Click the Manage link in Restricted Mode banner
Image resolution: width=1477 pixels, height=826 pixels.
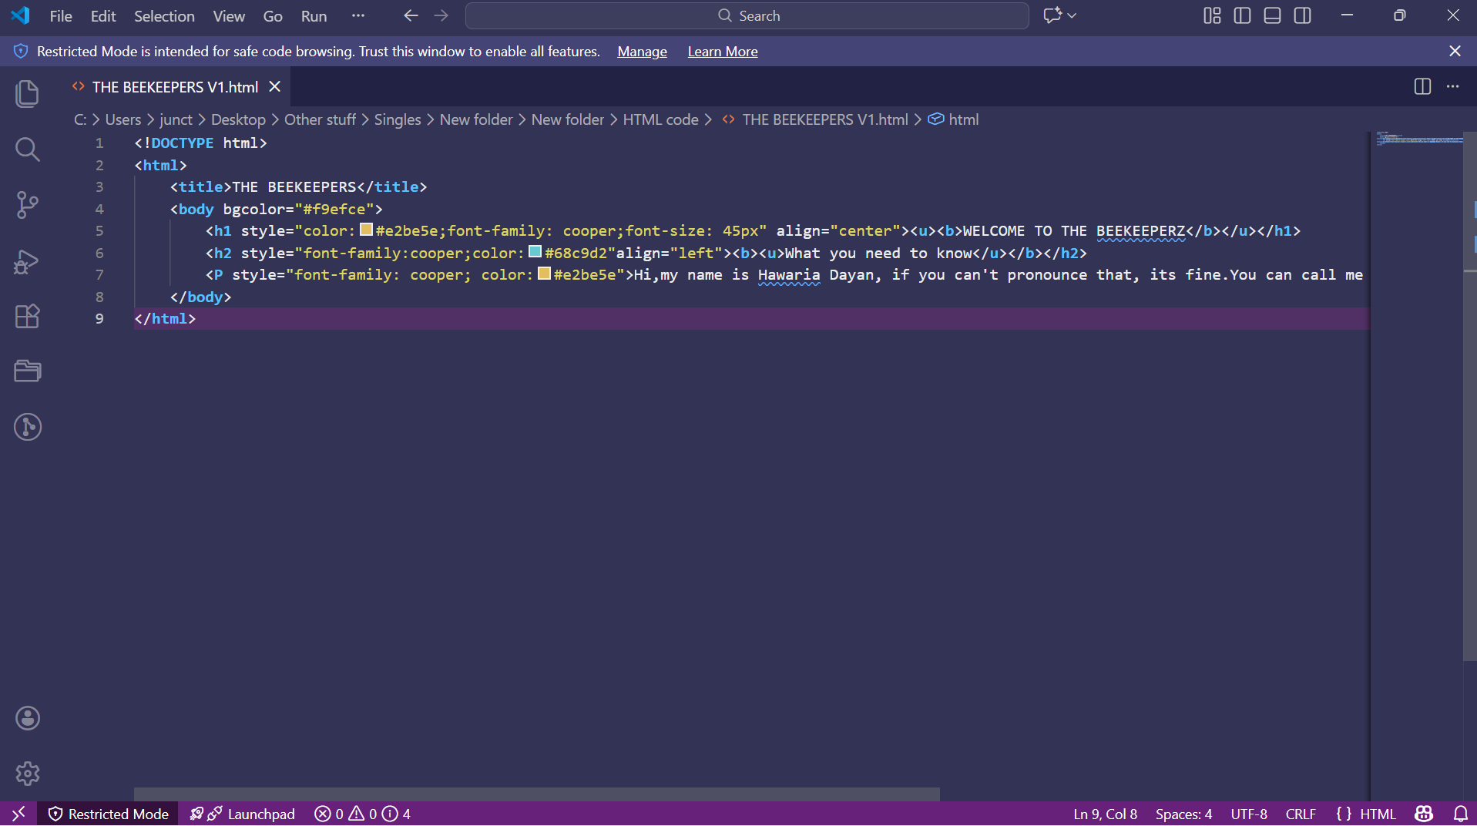pyautogui.click(x=642, y=52)
